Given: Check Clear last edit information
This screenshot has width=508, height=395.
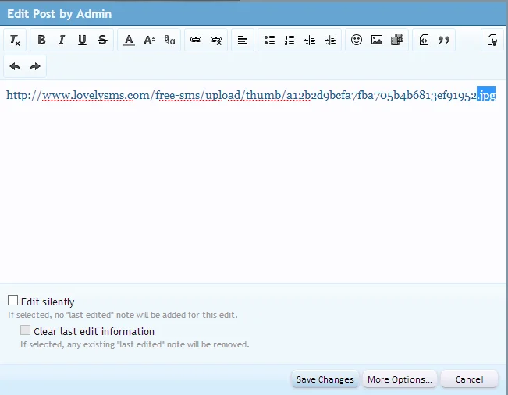Looking at the screenshot, I should click(x=26, y=330).
